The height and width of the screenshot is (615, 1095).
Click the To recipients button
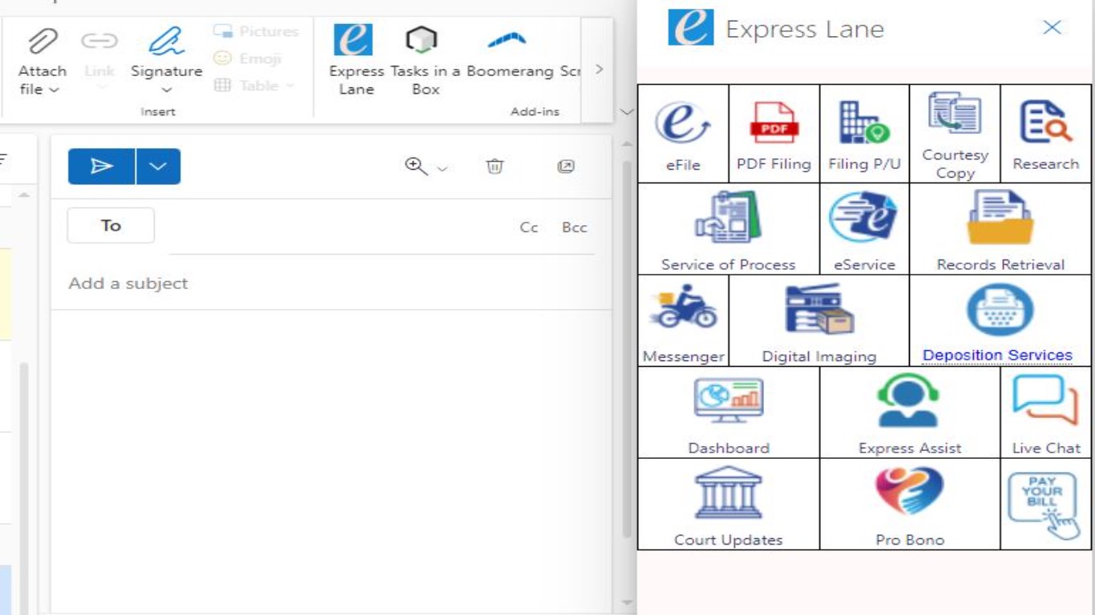point(111,226)
